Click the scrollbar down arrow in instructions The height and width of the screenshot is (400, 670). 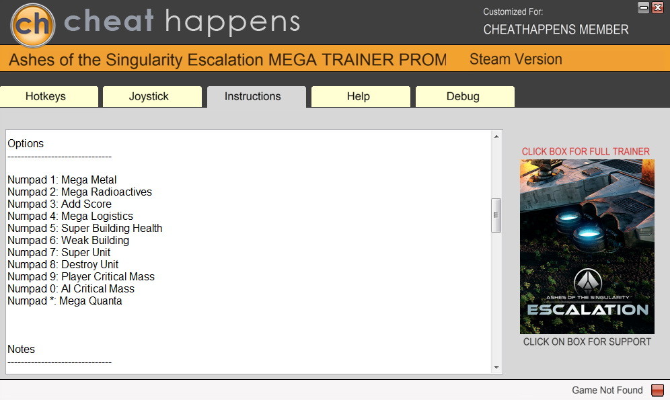pos(496,367)
